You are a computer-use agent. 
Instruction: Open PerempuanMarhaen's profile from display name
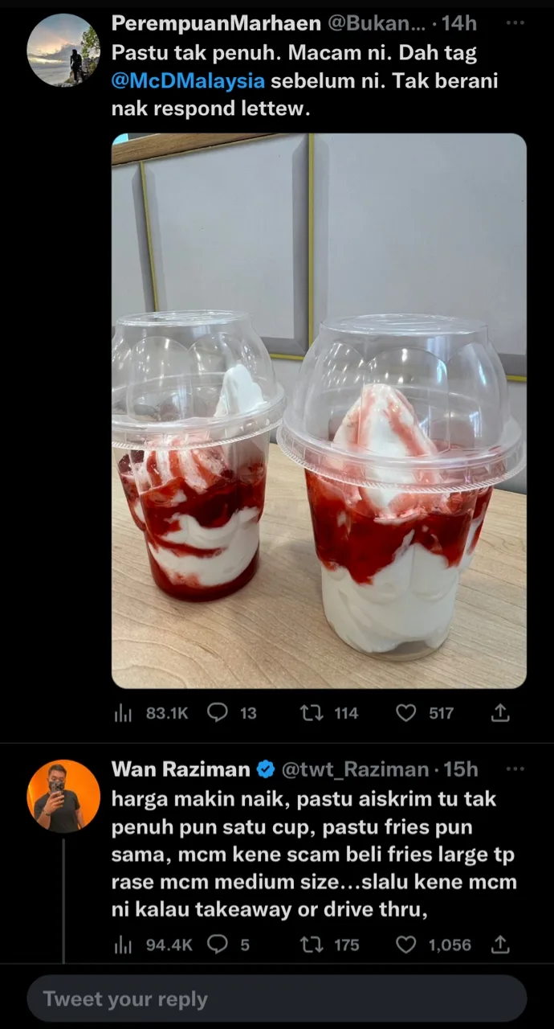tap(216, 24)
